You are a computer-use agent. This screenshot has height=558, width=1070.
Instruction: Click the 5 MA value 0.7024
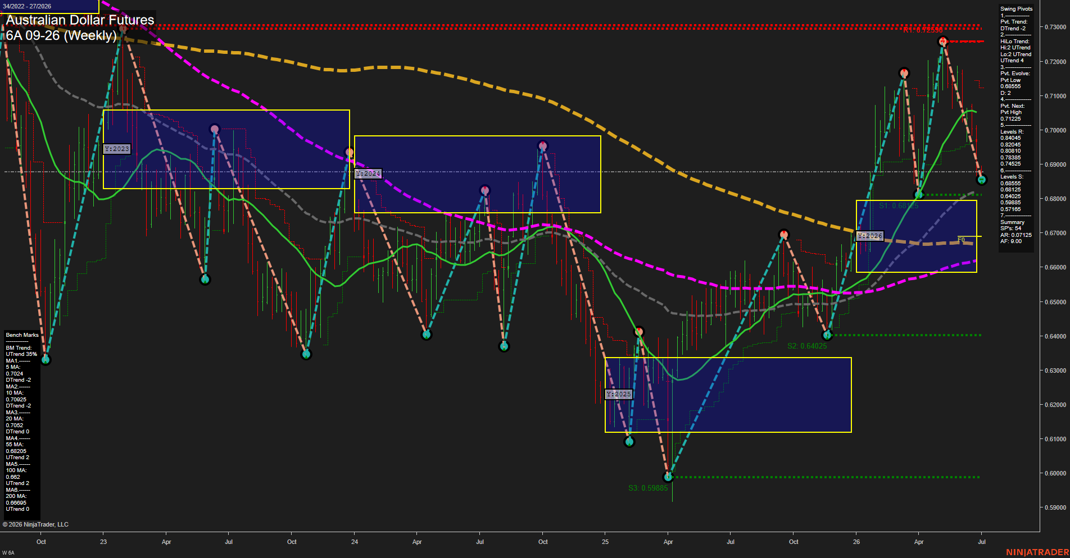click(15, 374)
